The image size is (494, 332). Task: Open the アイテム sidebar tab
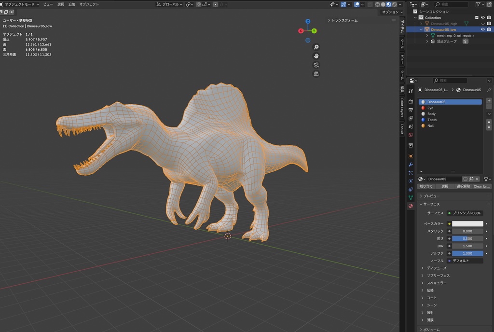point(402,27)
